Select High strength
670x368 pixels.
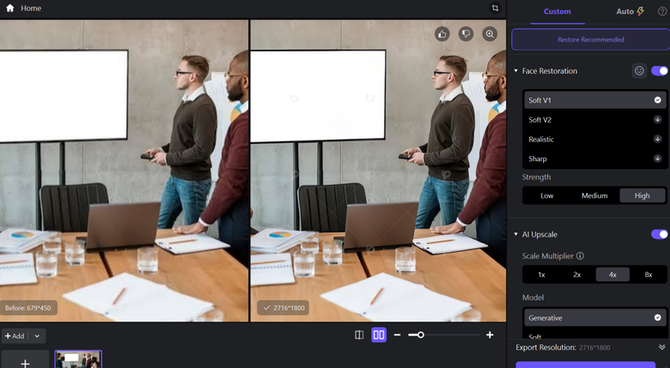[x=642, y=195]
